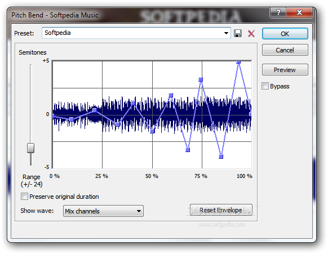Select the lowest envelope point near bottom right
This screenshot has width=328, height=254.
coord(221,157)
